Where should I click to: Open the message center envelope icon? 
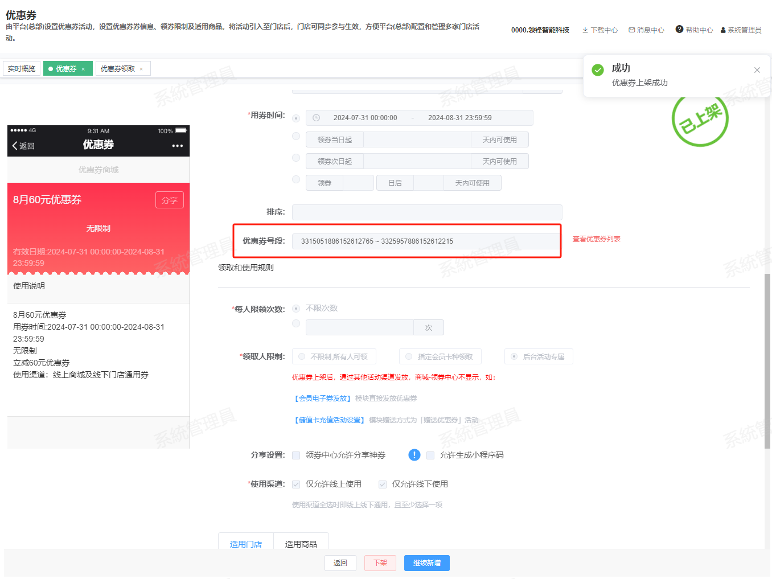(631, 30)
